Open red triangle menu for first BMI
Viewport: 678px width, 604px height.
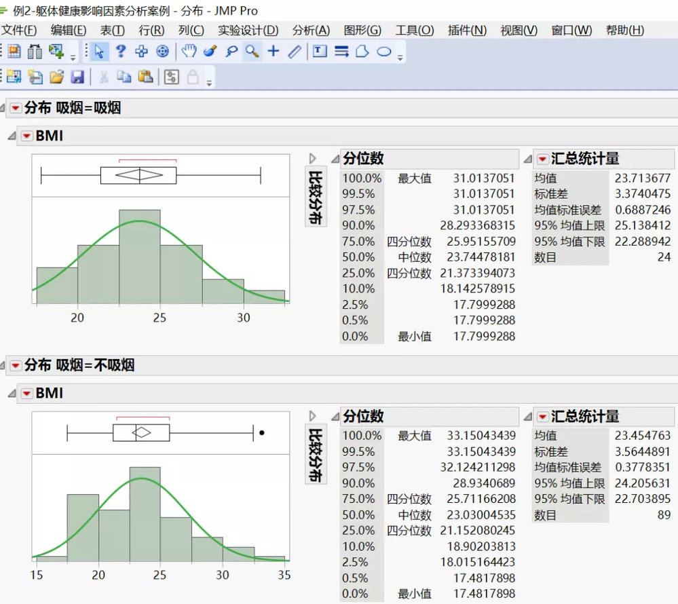[x=27, y=136]
